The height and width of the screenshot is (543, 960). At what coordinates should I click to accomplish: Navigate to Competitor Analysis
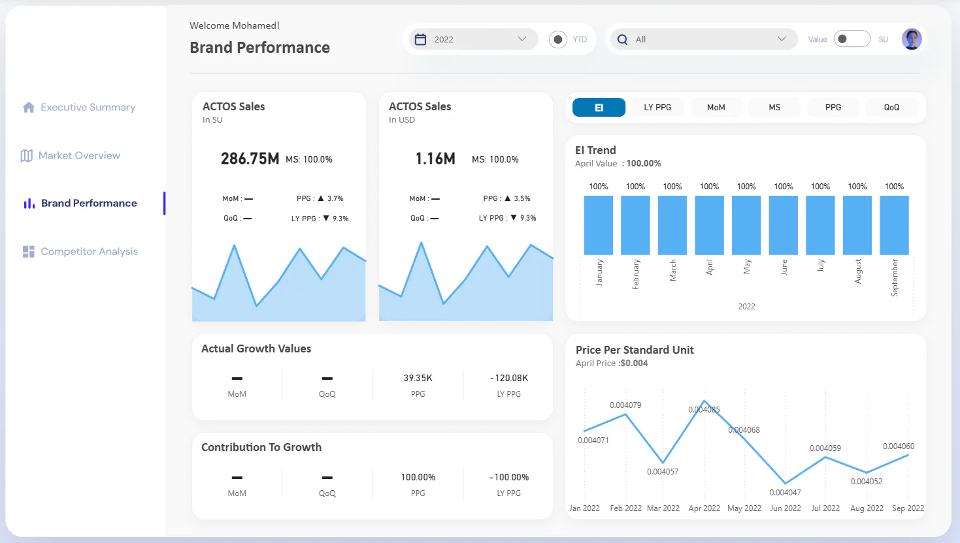pyautogui.click(x=90, y=251)
